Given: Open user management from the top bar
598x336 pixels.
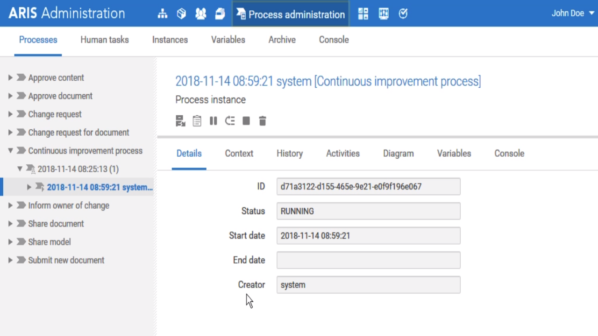Looking at the screenshot, I should (200, 14).
